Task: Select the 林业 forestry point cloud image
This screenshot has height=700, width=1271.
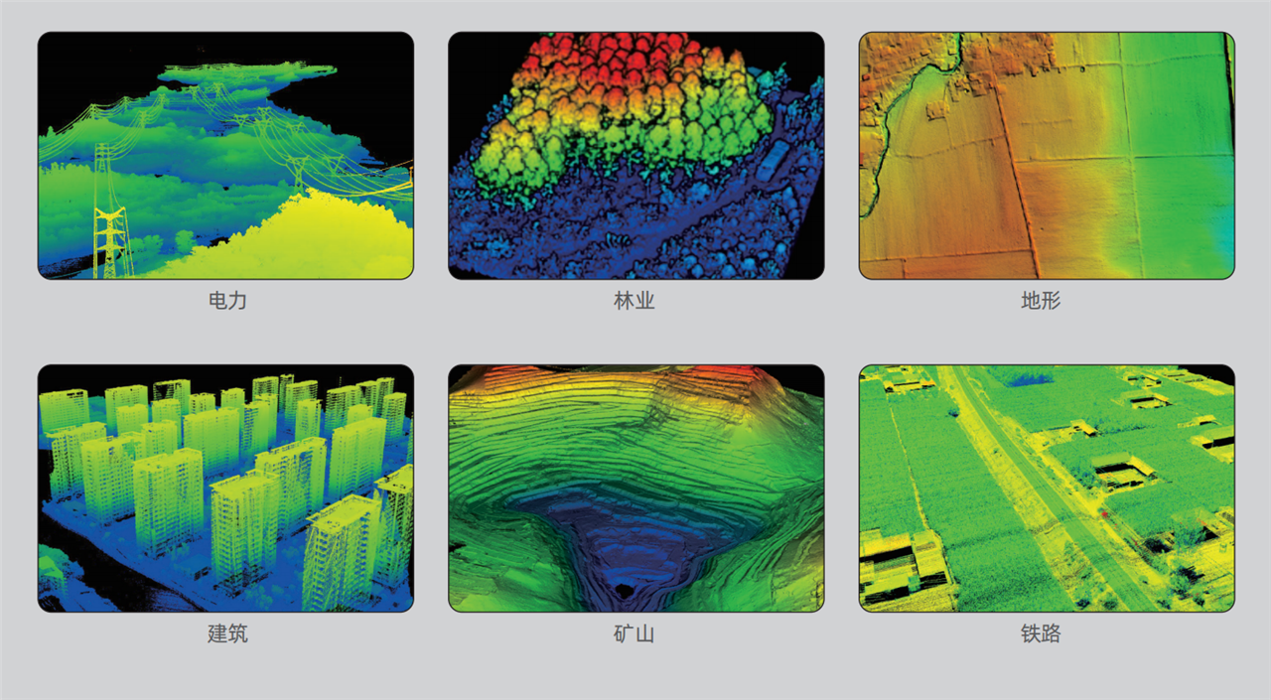Action: click(x=635, y=155)
